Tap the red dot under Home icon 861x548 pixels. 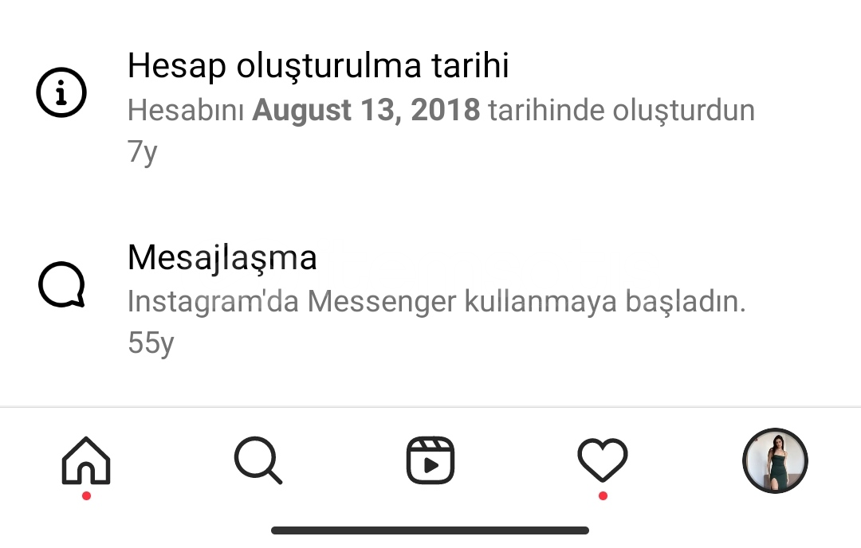[86, 496]
